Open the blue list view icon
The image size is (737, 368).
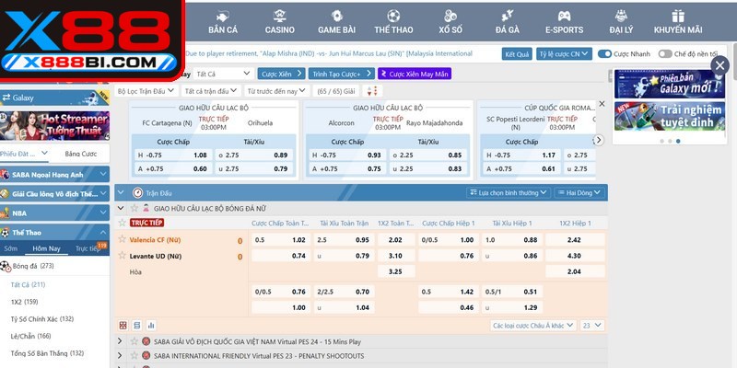pos(136,325)
